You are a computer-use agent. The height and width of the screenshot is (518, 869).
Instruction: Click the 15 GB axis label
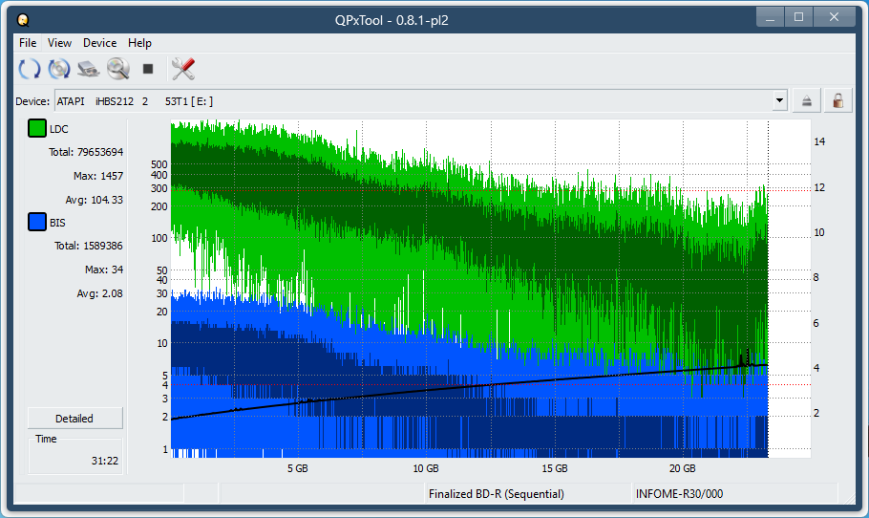pyautogui.click(x=555, y=468)
